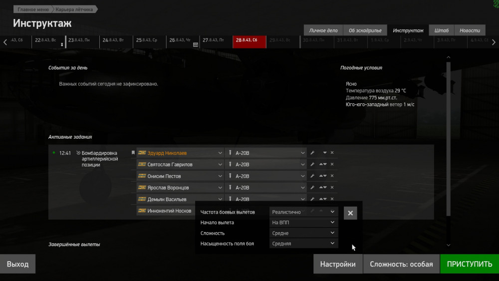Click the mission time 12:41

(x=65, y=153)
